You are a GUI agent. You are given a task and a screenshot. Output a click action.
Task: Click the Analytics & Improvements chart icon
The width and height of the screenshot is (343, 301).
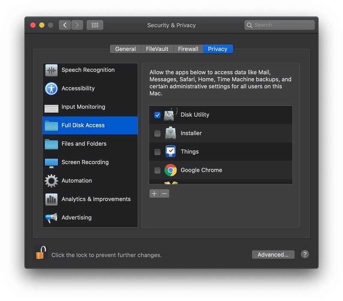click(51, 199)
